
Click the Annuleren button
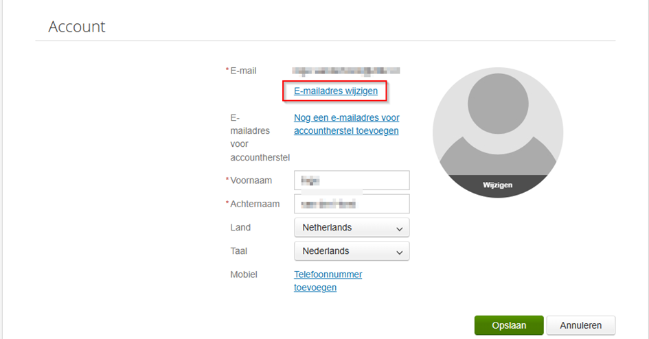[580, 325]
